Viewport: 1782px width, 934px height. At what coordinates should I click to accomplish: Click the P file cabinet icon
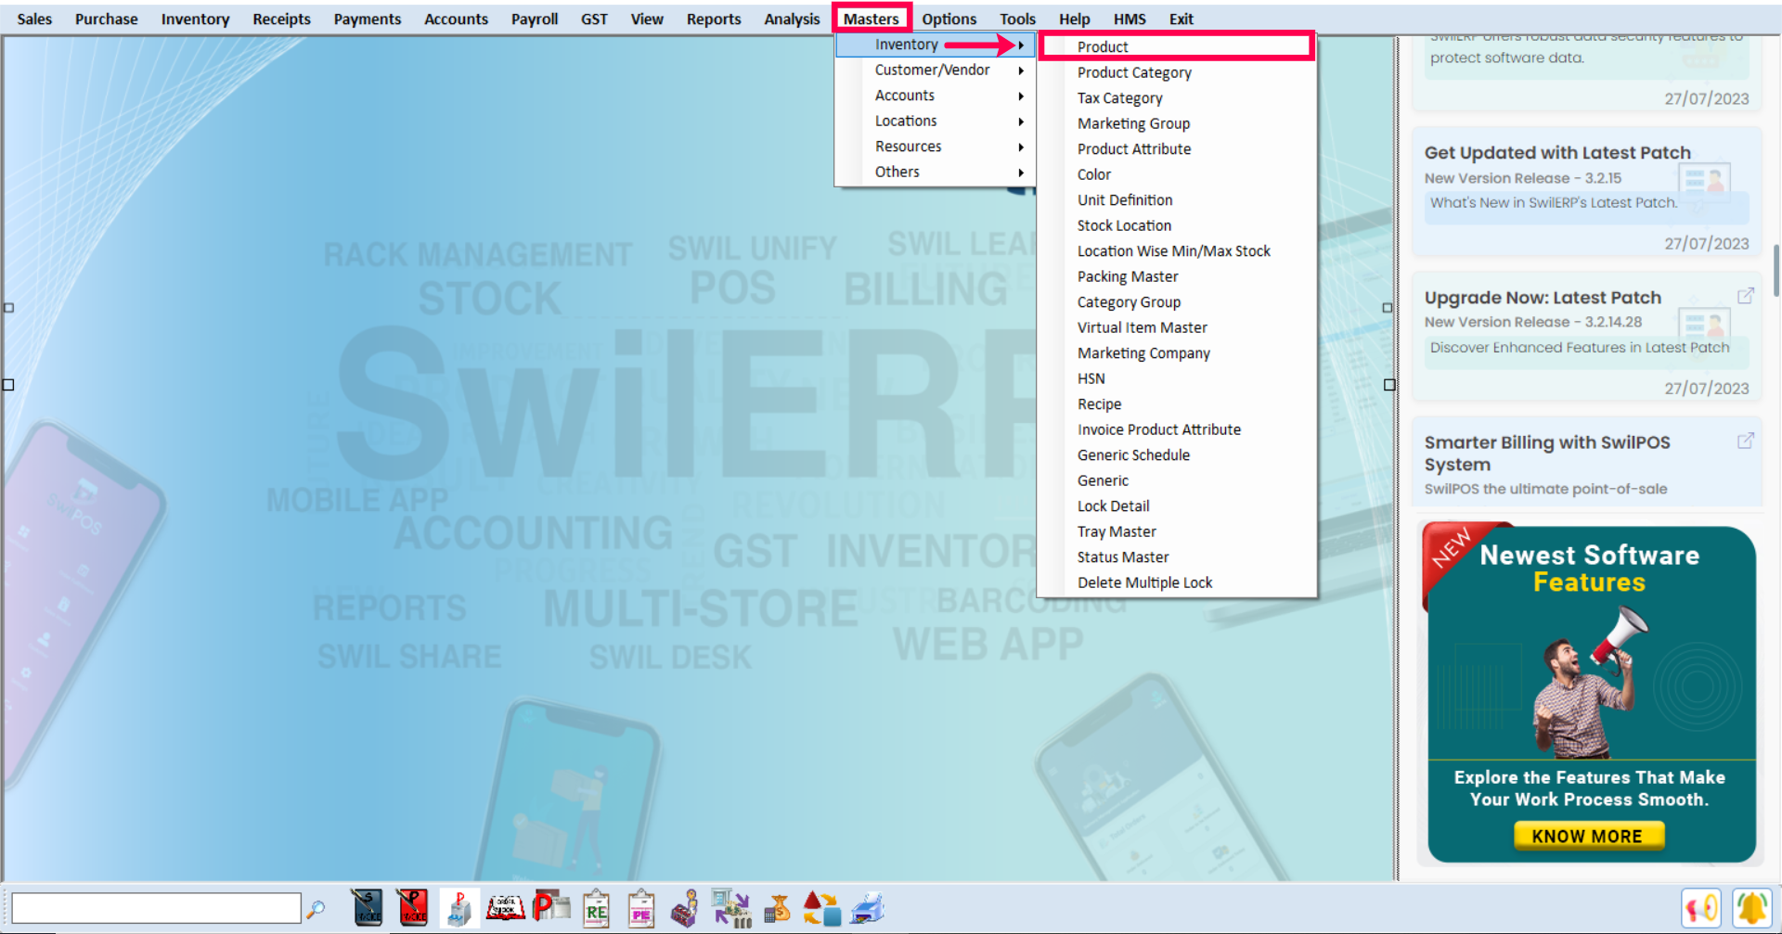(458, 908)
